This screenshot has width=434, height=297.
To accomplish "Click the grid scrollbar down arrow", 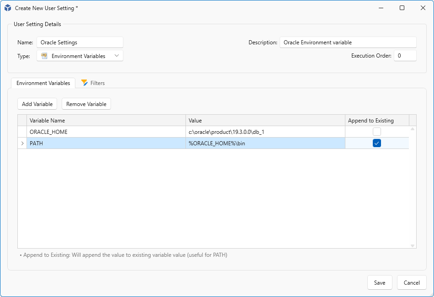I will point(413,245).
